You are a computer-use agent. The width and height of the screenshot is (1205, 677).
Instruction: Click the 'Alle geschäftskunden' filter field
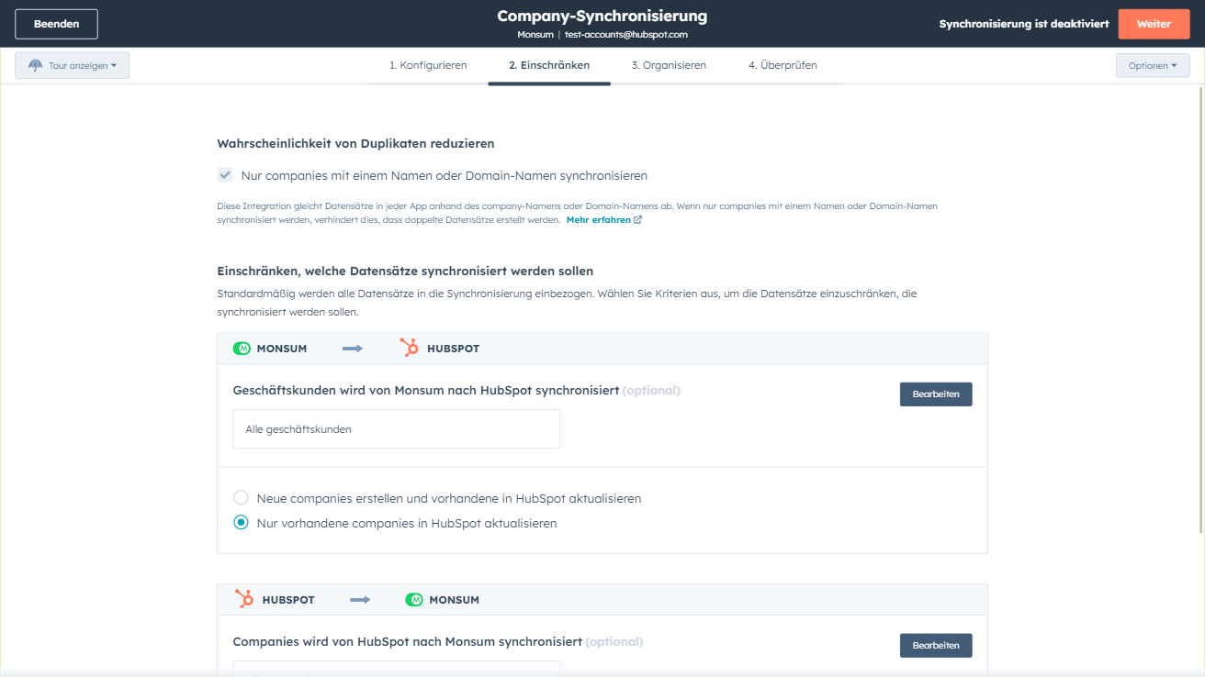tap(396, 429)
